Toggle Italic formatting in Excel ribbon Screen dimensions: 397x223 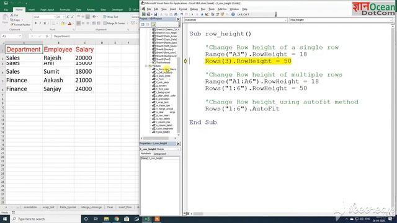point(40,24)
